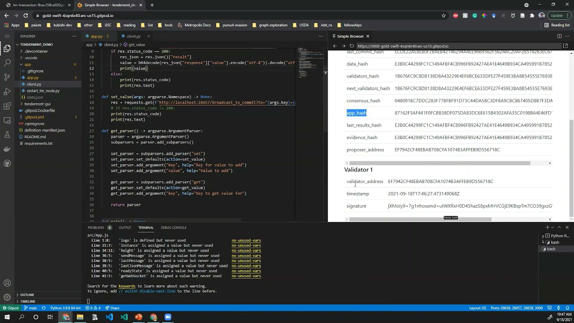
Task: Open the Explorer view in activity bar
Action: (7, 48)
